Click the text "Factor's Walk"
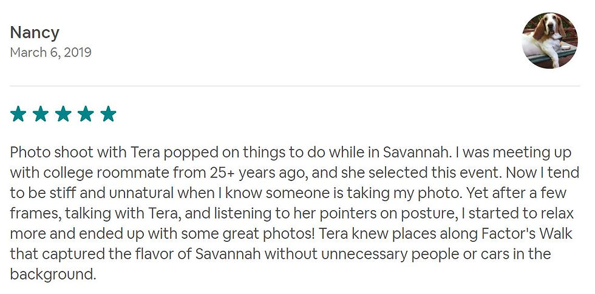 tap(526, 234)
